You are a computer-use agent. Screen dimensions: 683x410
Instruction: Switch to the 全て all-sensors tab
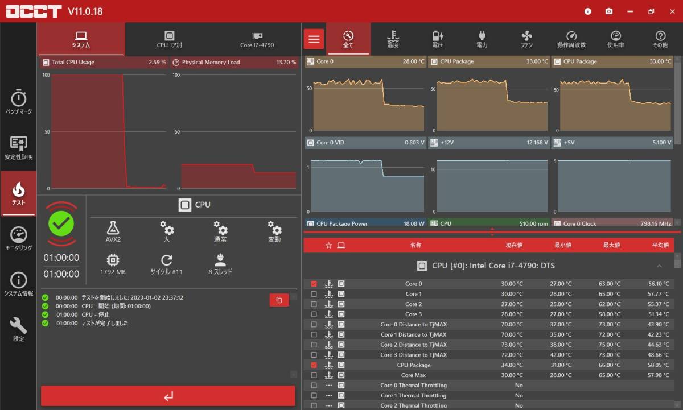click(x=348, y=39)
